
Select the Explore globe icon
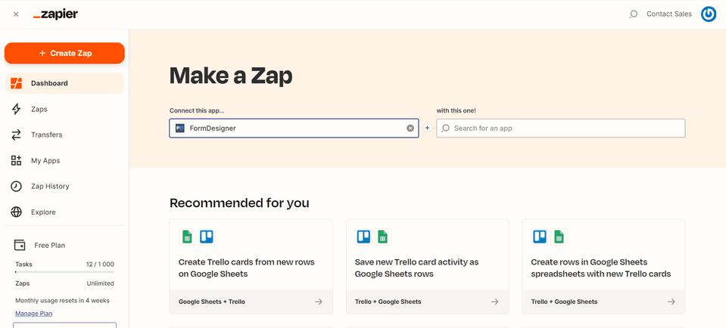[x=16, y=212]
